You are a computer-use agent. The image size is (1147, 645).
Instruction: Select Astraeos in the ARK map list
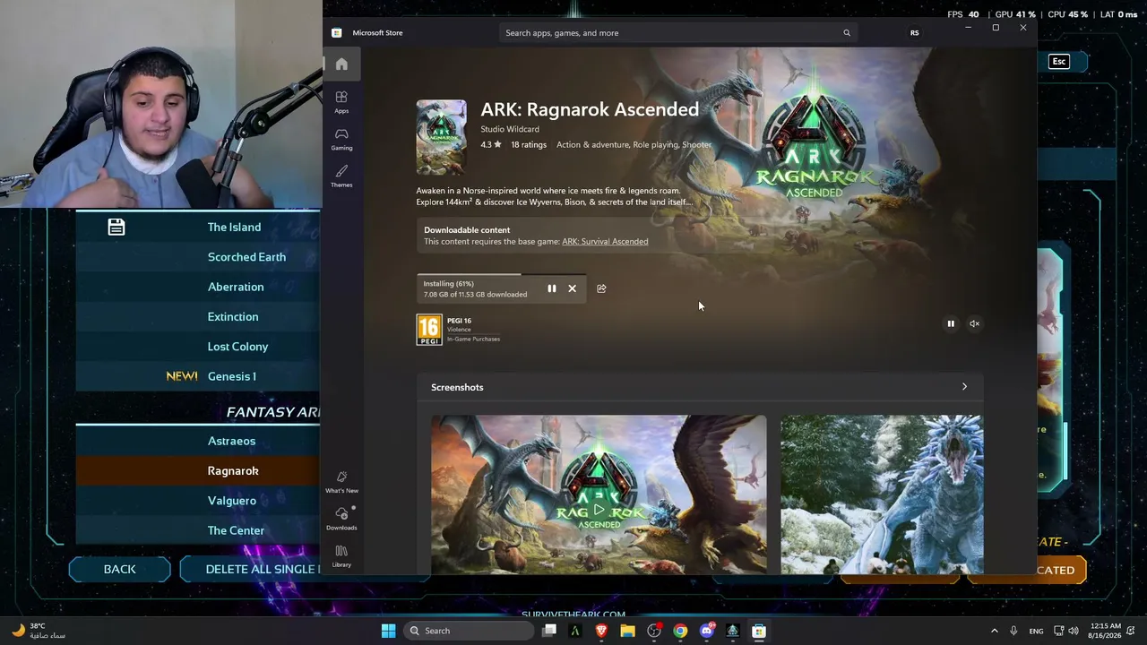[x=231, y=441]
